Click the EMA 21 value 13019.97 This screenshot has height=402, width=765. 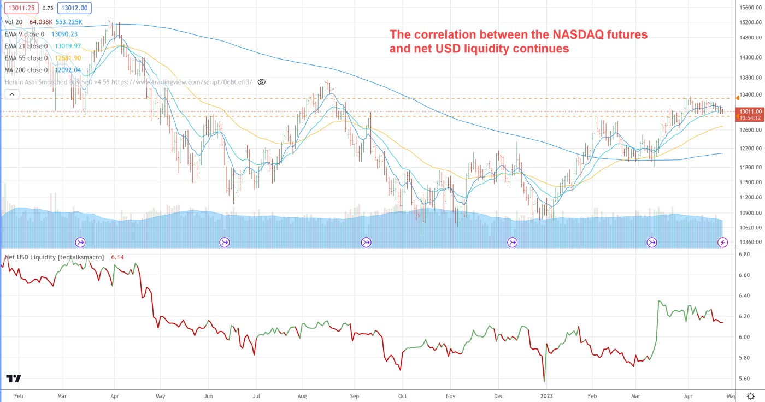[x=69, y=46]
